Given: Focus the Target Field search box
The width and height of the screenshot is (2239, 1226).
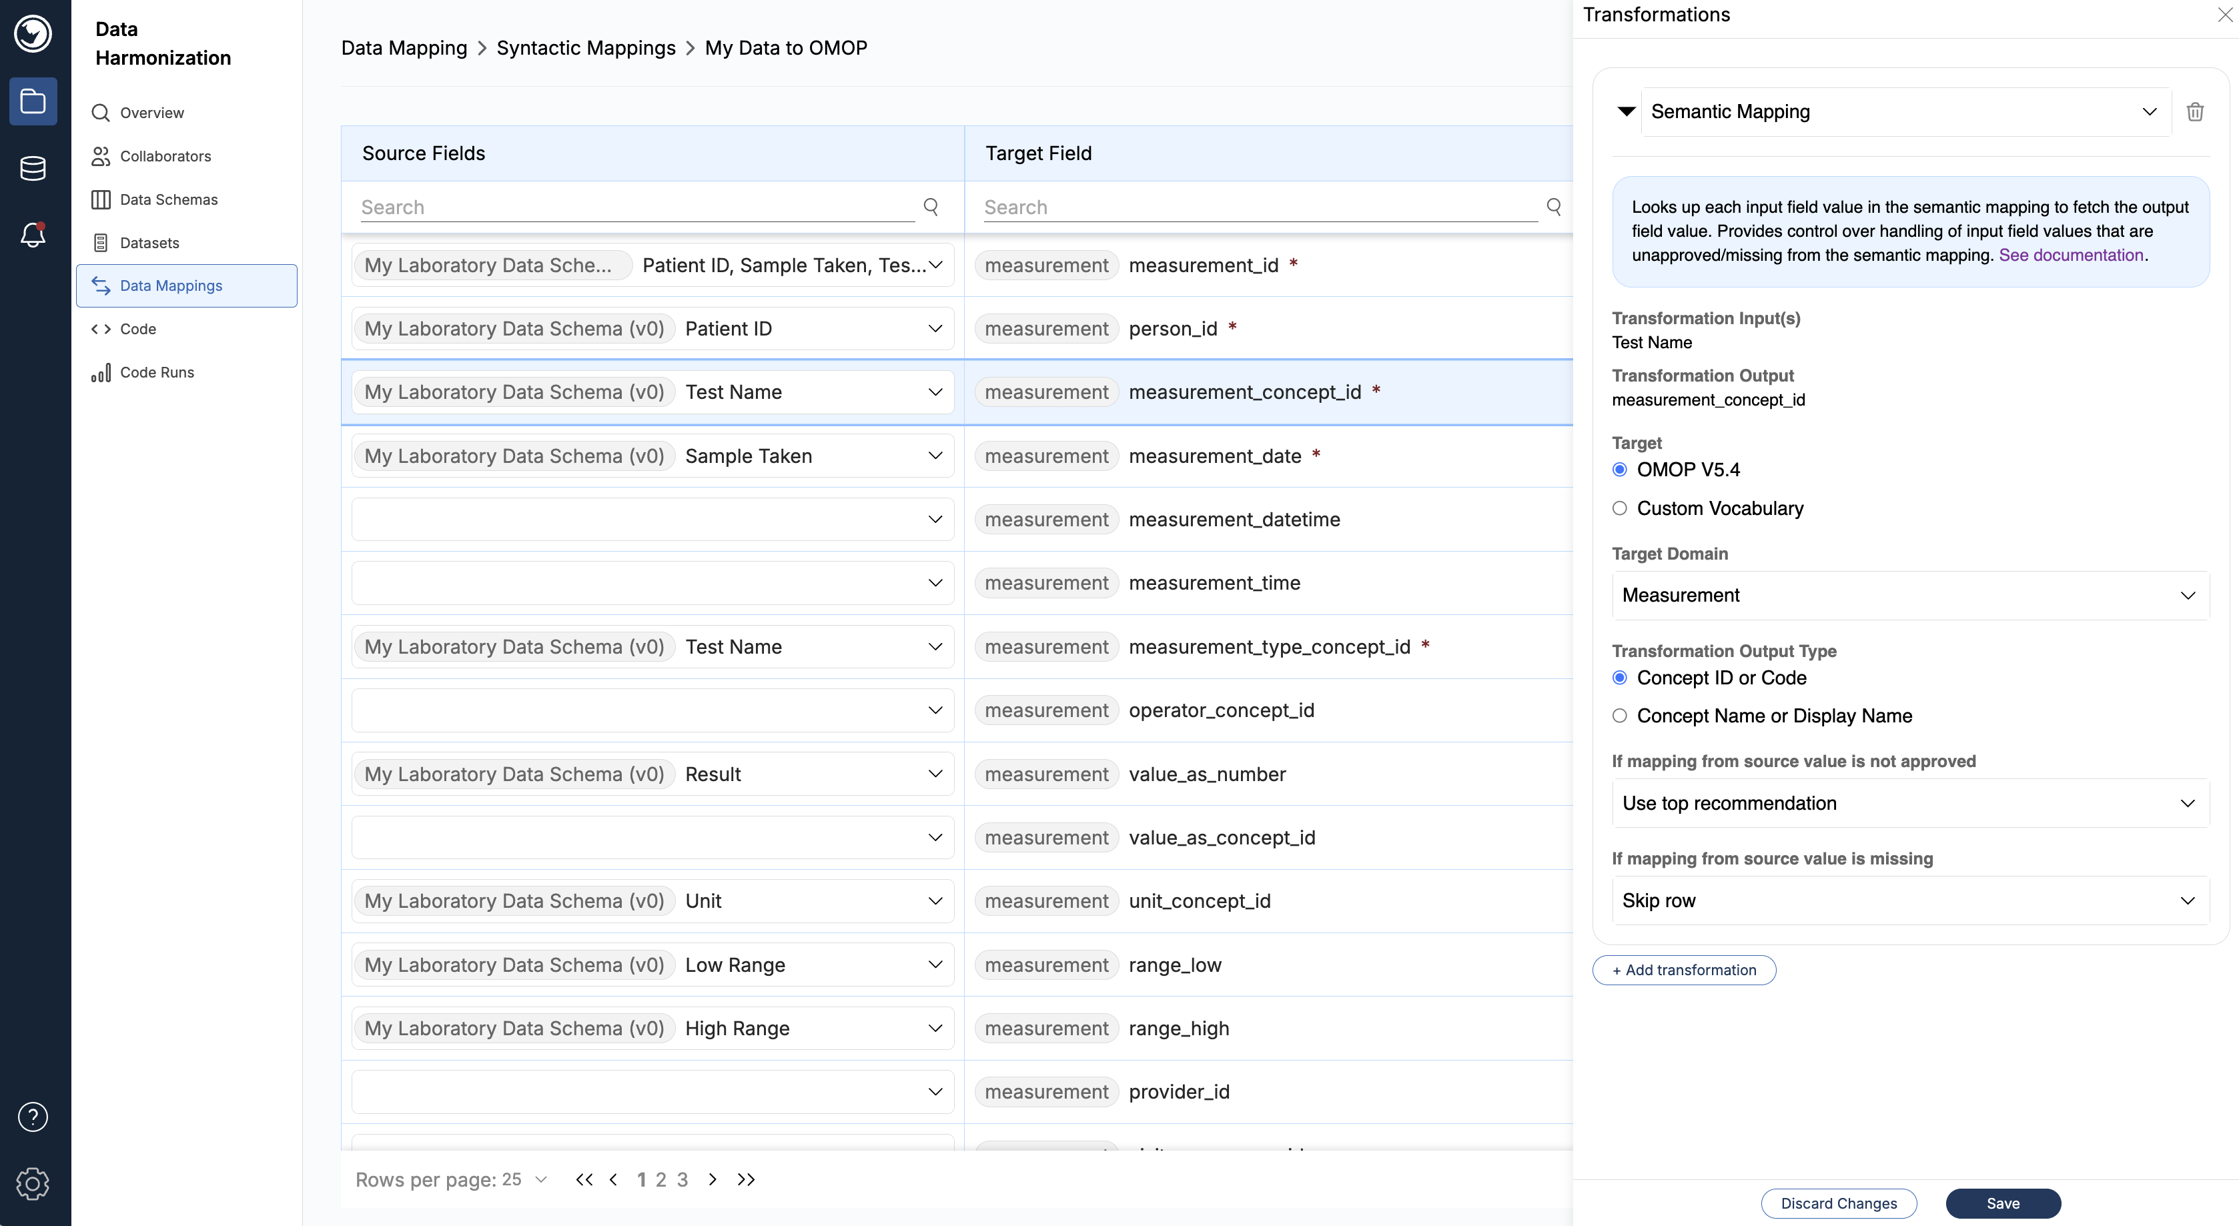Looking at the screenshot, I should [1260, 207].
